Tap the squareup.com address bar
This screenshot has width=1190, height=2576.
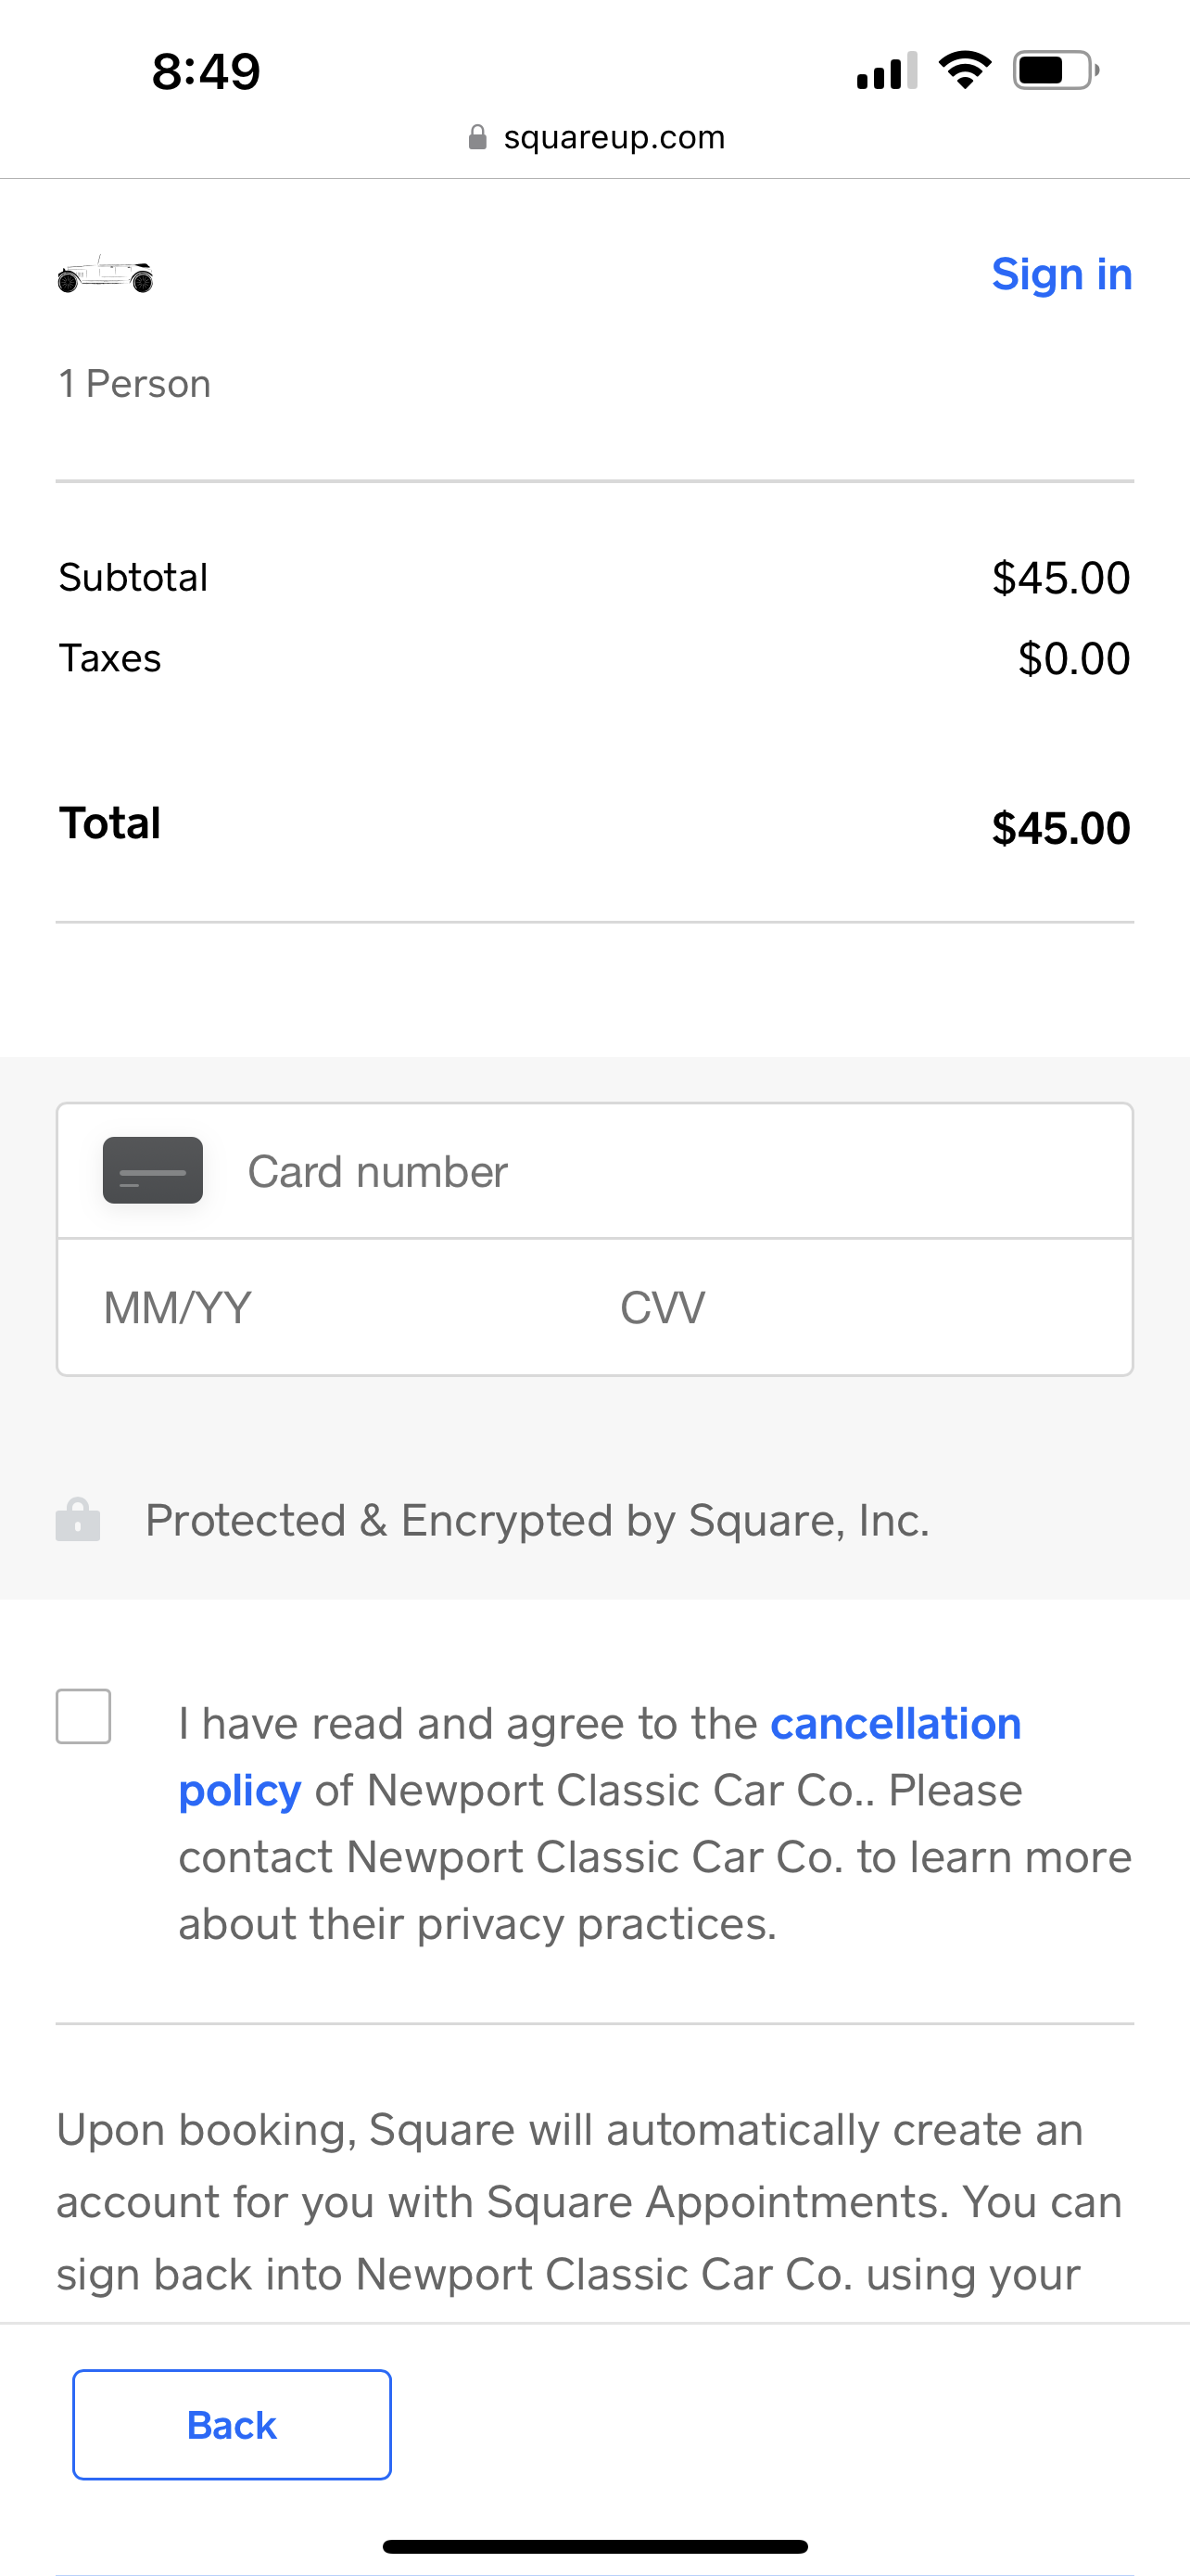click(614, 137)
